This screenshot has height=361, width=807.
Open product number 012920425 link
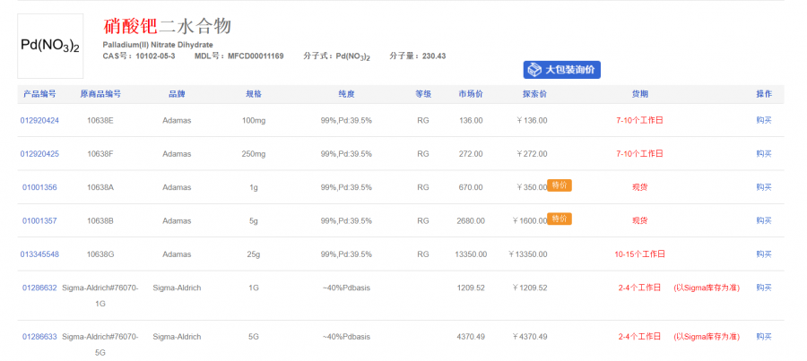(x=39, y=154)
